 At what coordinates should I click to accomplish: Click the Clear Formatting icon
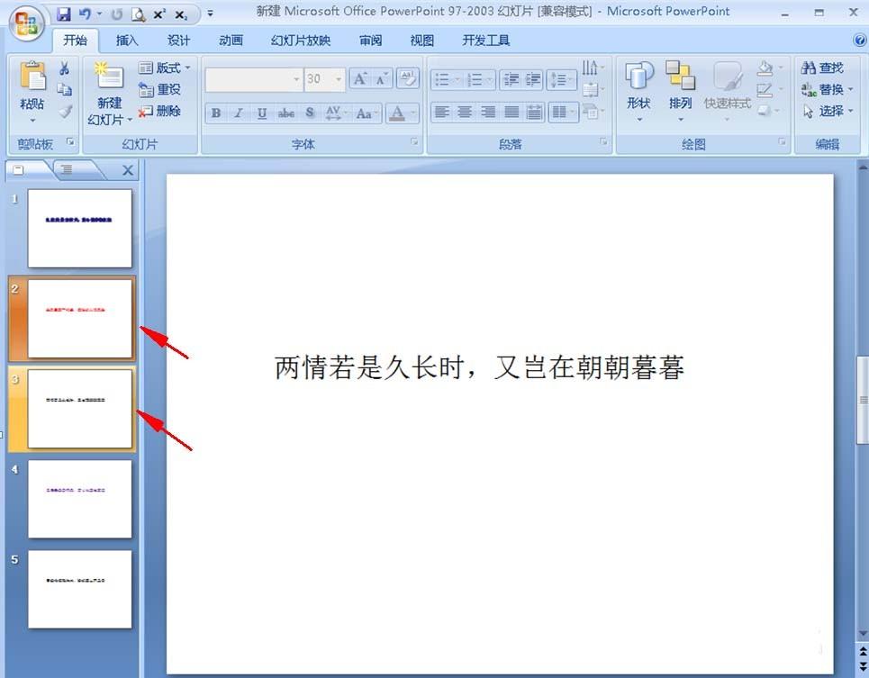(x=409, y=79)
